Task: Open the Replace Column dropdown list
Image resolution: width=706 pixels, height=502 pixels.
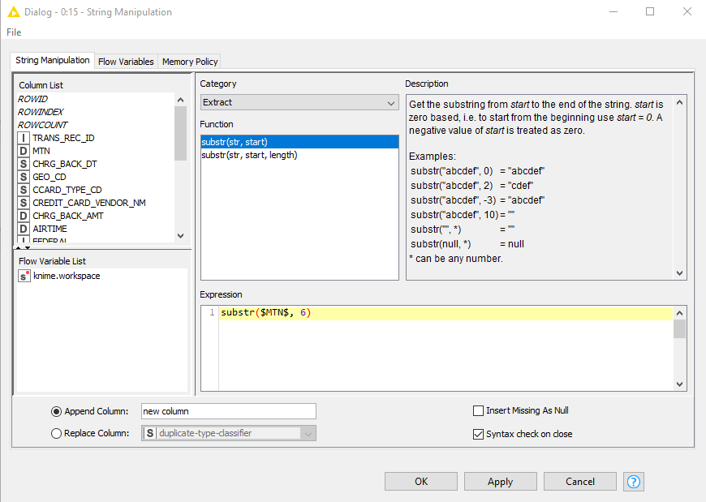Action: coord(229,433)
